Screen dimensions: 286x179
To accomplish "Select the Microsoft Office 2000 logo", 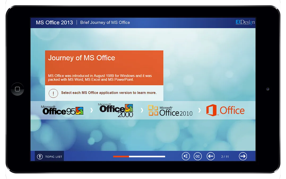I will click(x=116, y=110).
